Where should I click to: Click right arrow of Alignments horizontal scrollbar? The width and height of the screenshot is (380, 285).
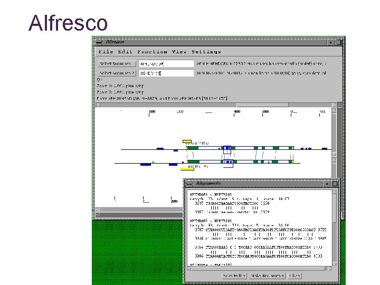329,269
